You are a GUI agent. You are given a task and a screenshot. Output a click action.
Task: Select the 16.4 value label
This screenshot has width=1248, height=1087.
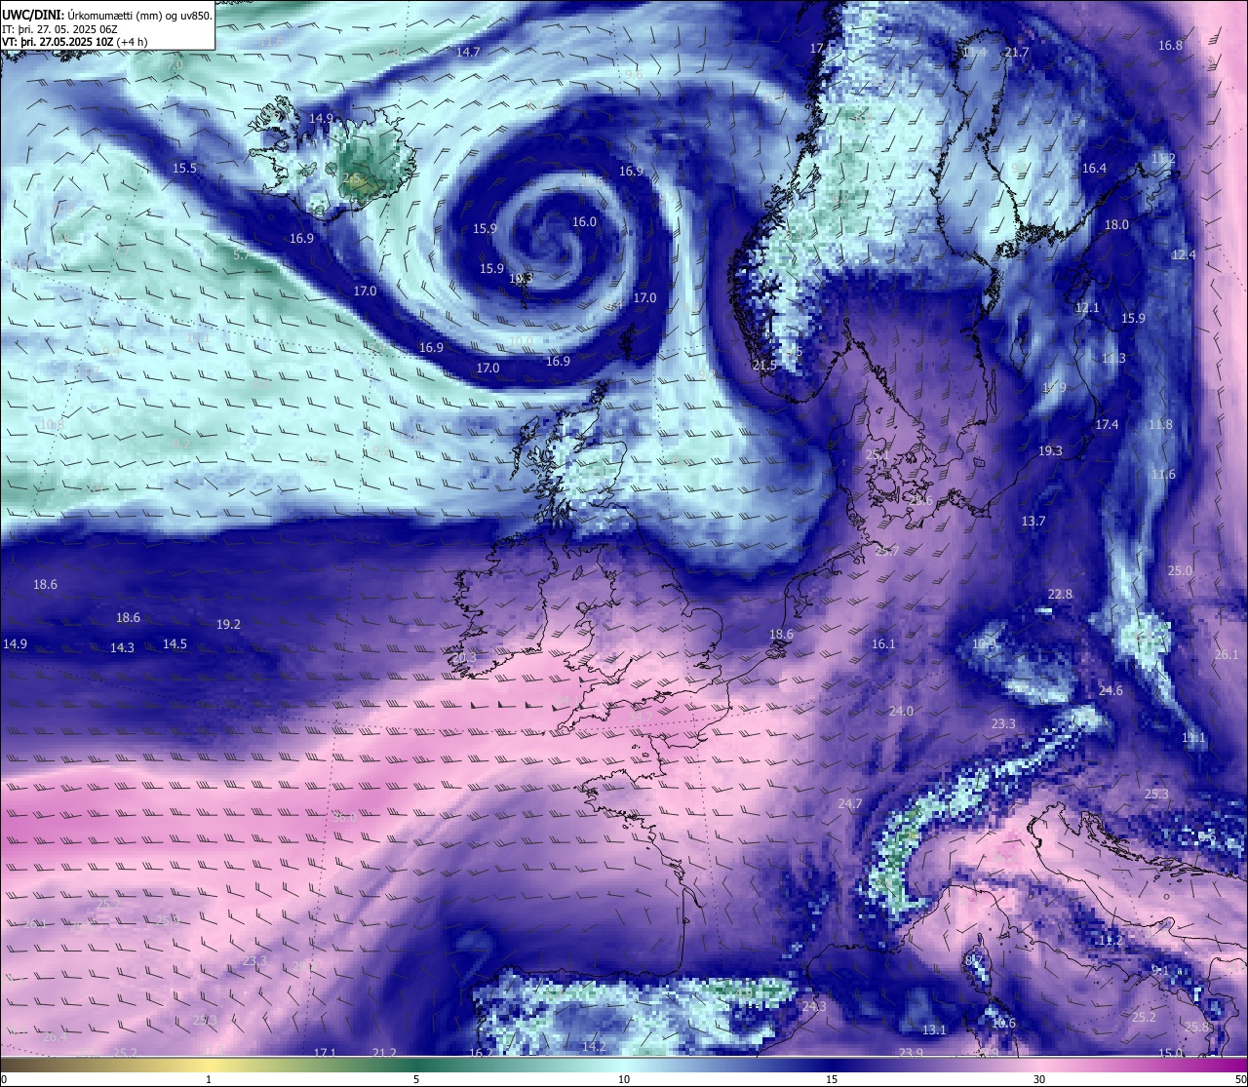click(1094, 169)
